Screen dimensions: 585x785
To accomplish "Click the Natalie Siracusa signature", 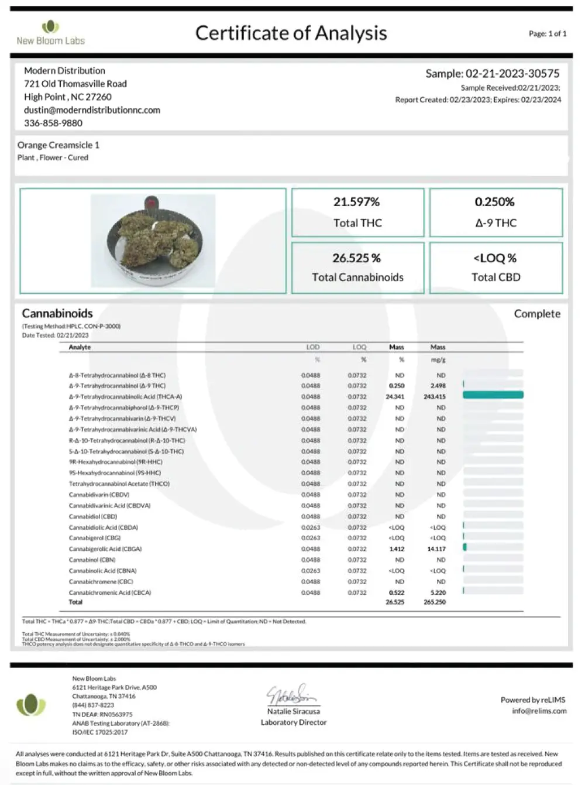I will (x=291, y=695).
